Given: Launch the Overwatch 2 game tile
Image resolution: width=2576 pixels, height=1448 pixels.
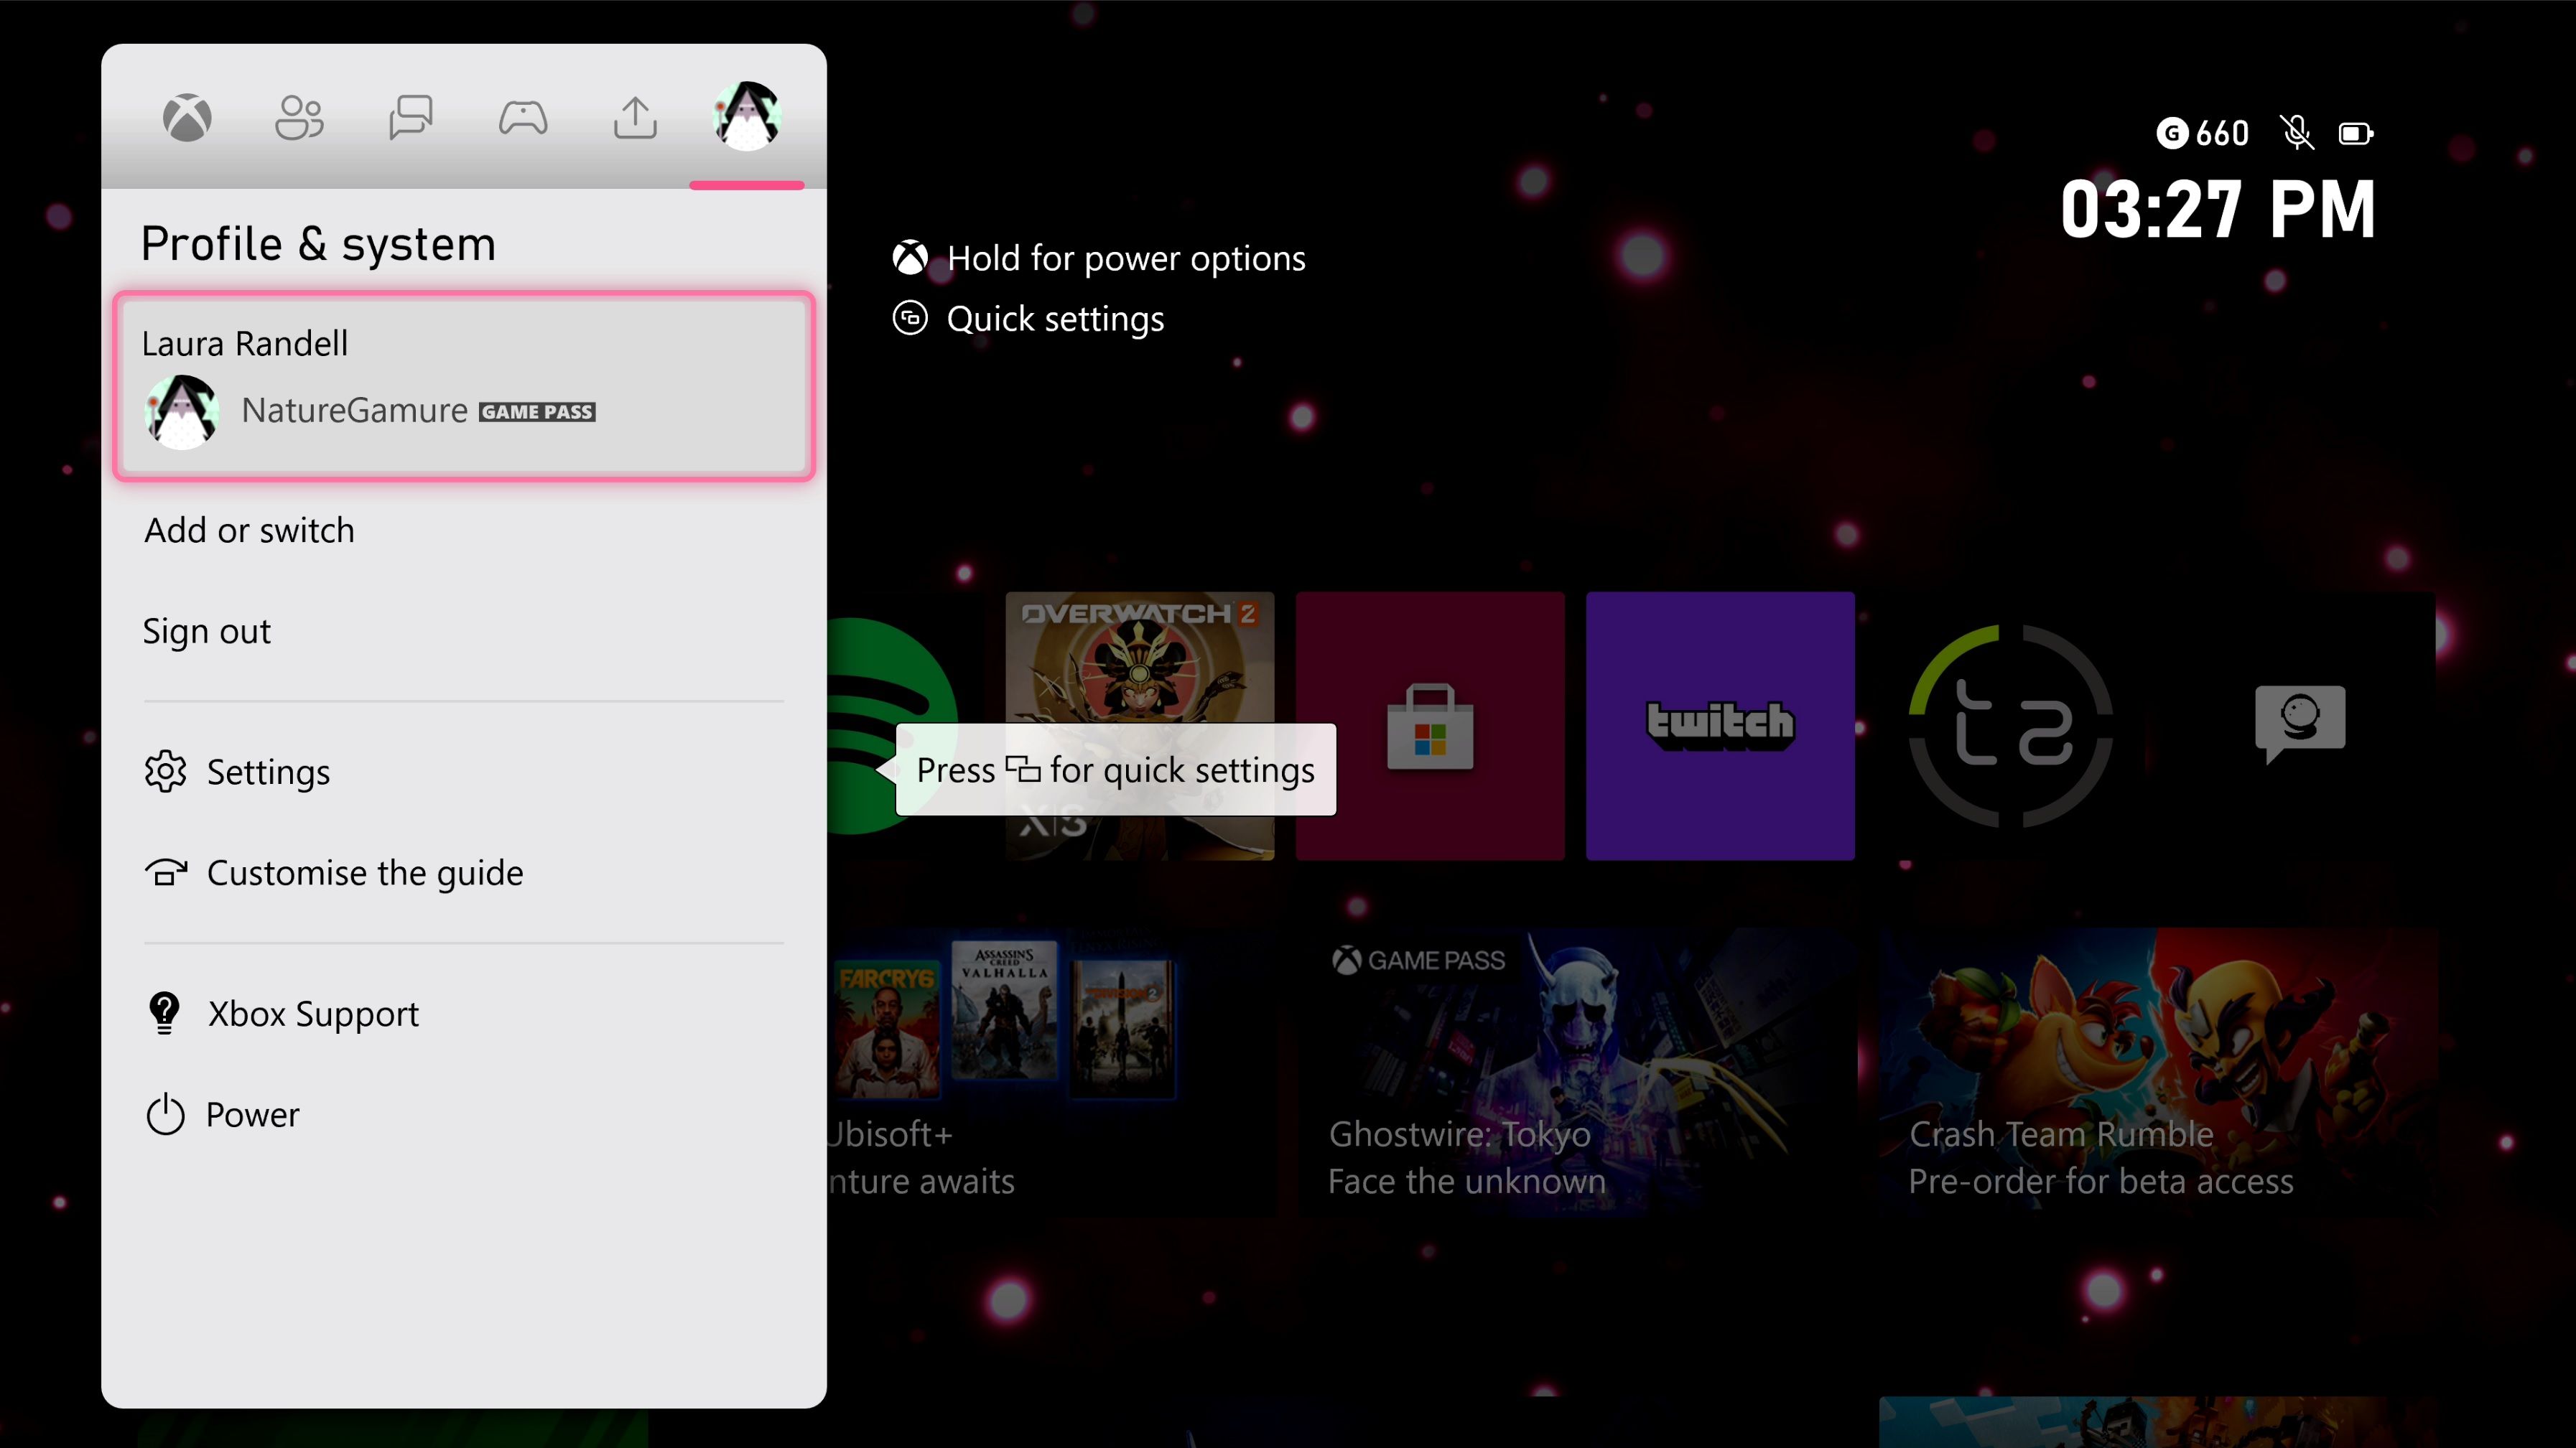Looking at the screenshot, I should tap(1139, 660).
